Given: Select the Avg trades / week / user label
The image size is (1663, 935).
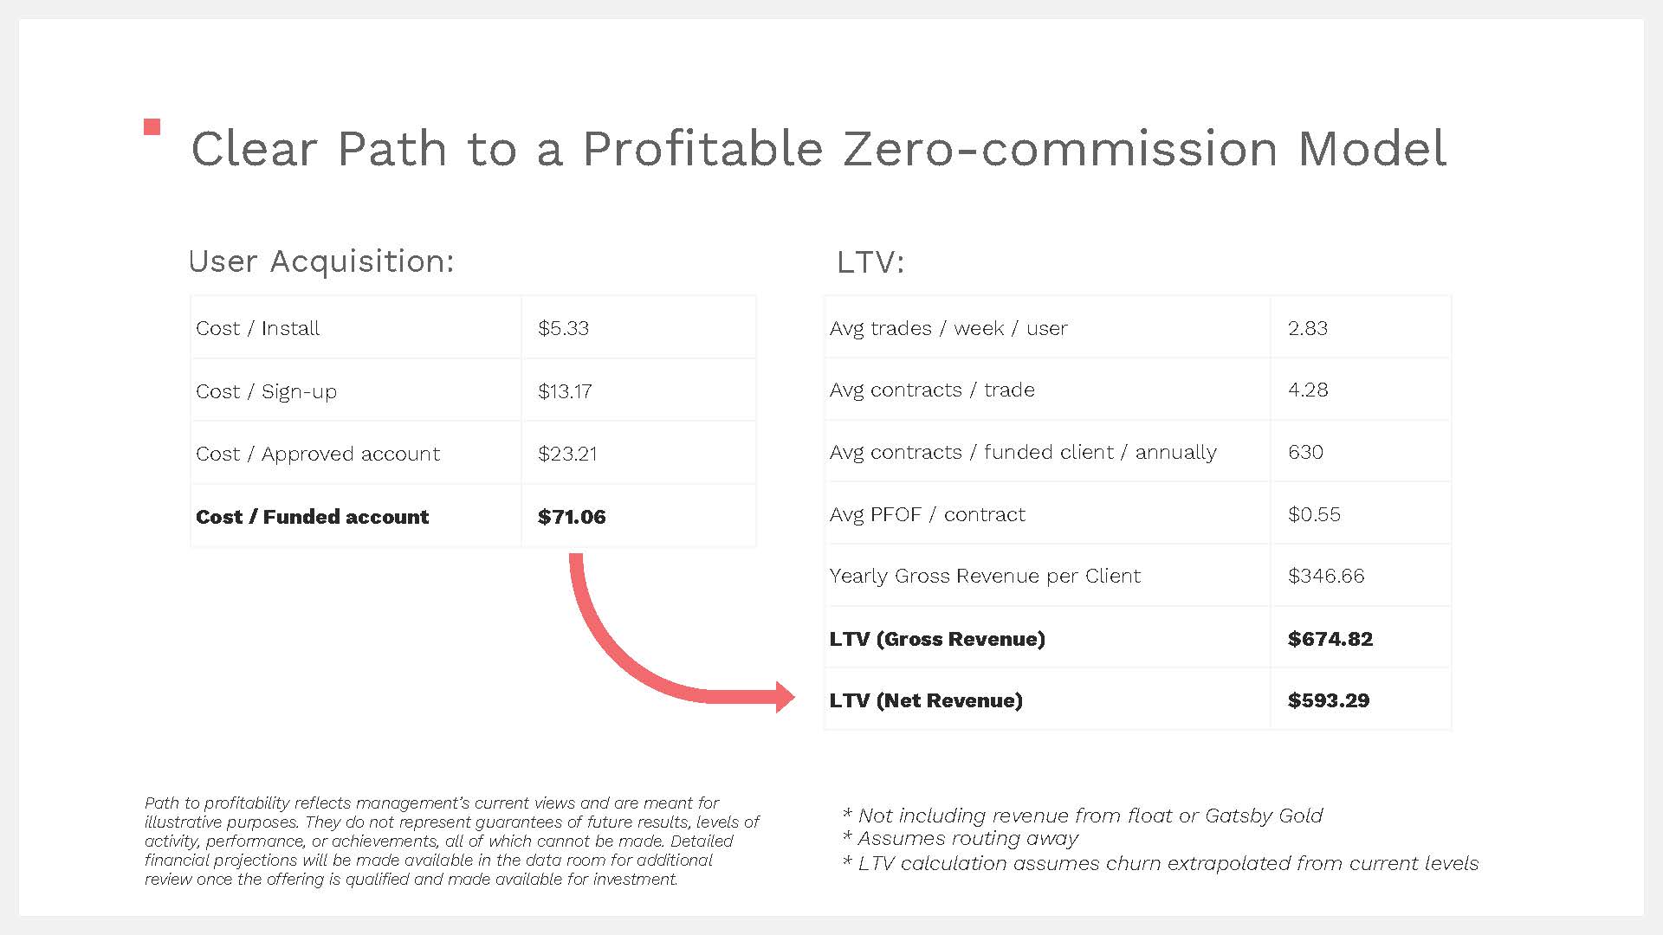Looking at the screenshot, I should click(x=948, y=328).
